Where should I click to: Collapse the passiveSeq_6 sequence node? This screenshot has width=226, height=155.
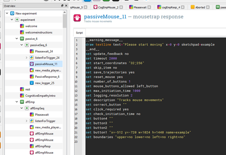pos(22,45)
